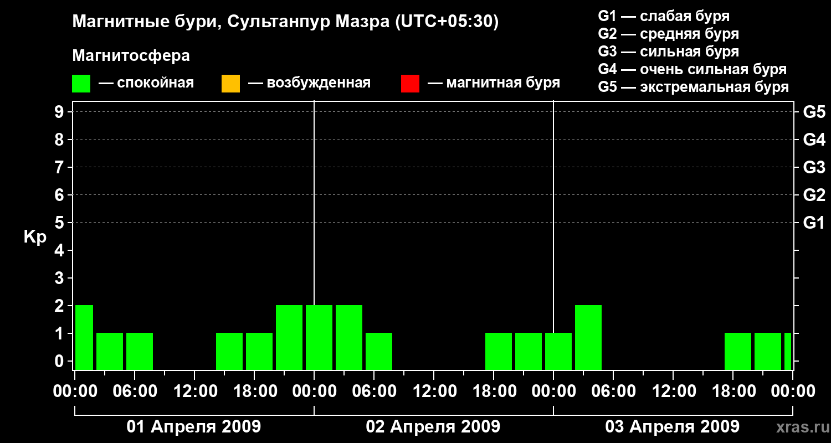Click the G1 label on the right axis

coord(814,223)
